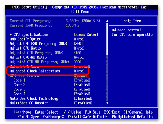Click the Current CPU Frequency label
This screenshot has width=163, height=124.
click(x=30, y=21)
